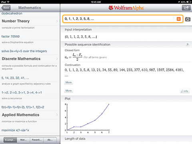Tap the orange clear-query icon
Screen dimensions: 192x144
point(178,19)
